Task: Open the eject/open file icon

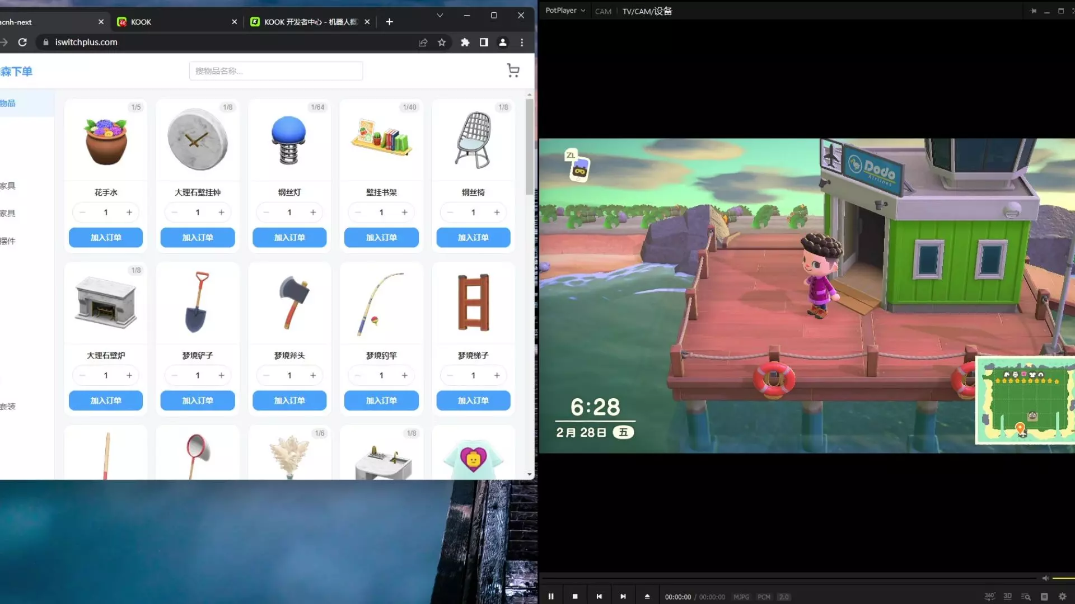Action: [x=647, y=597]
